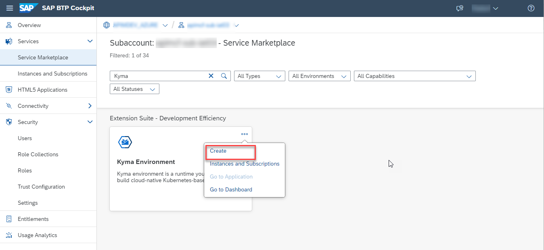Click the Connectivity sidebar icon
Image resolution: width=544 pixels, height=250 pixels.
[9, 106]
